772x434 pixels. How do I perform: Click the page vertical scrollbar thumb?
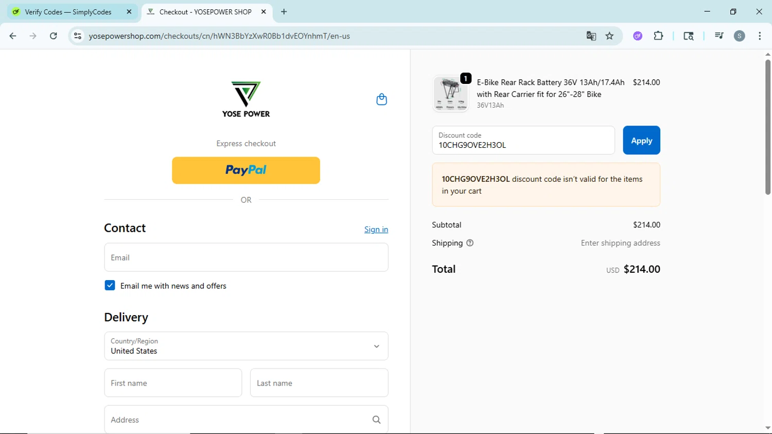pos(767,127)
